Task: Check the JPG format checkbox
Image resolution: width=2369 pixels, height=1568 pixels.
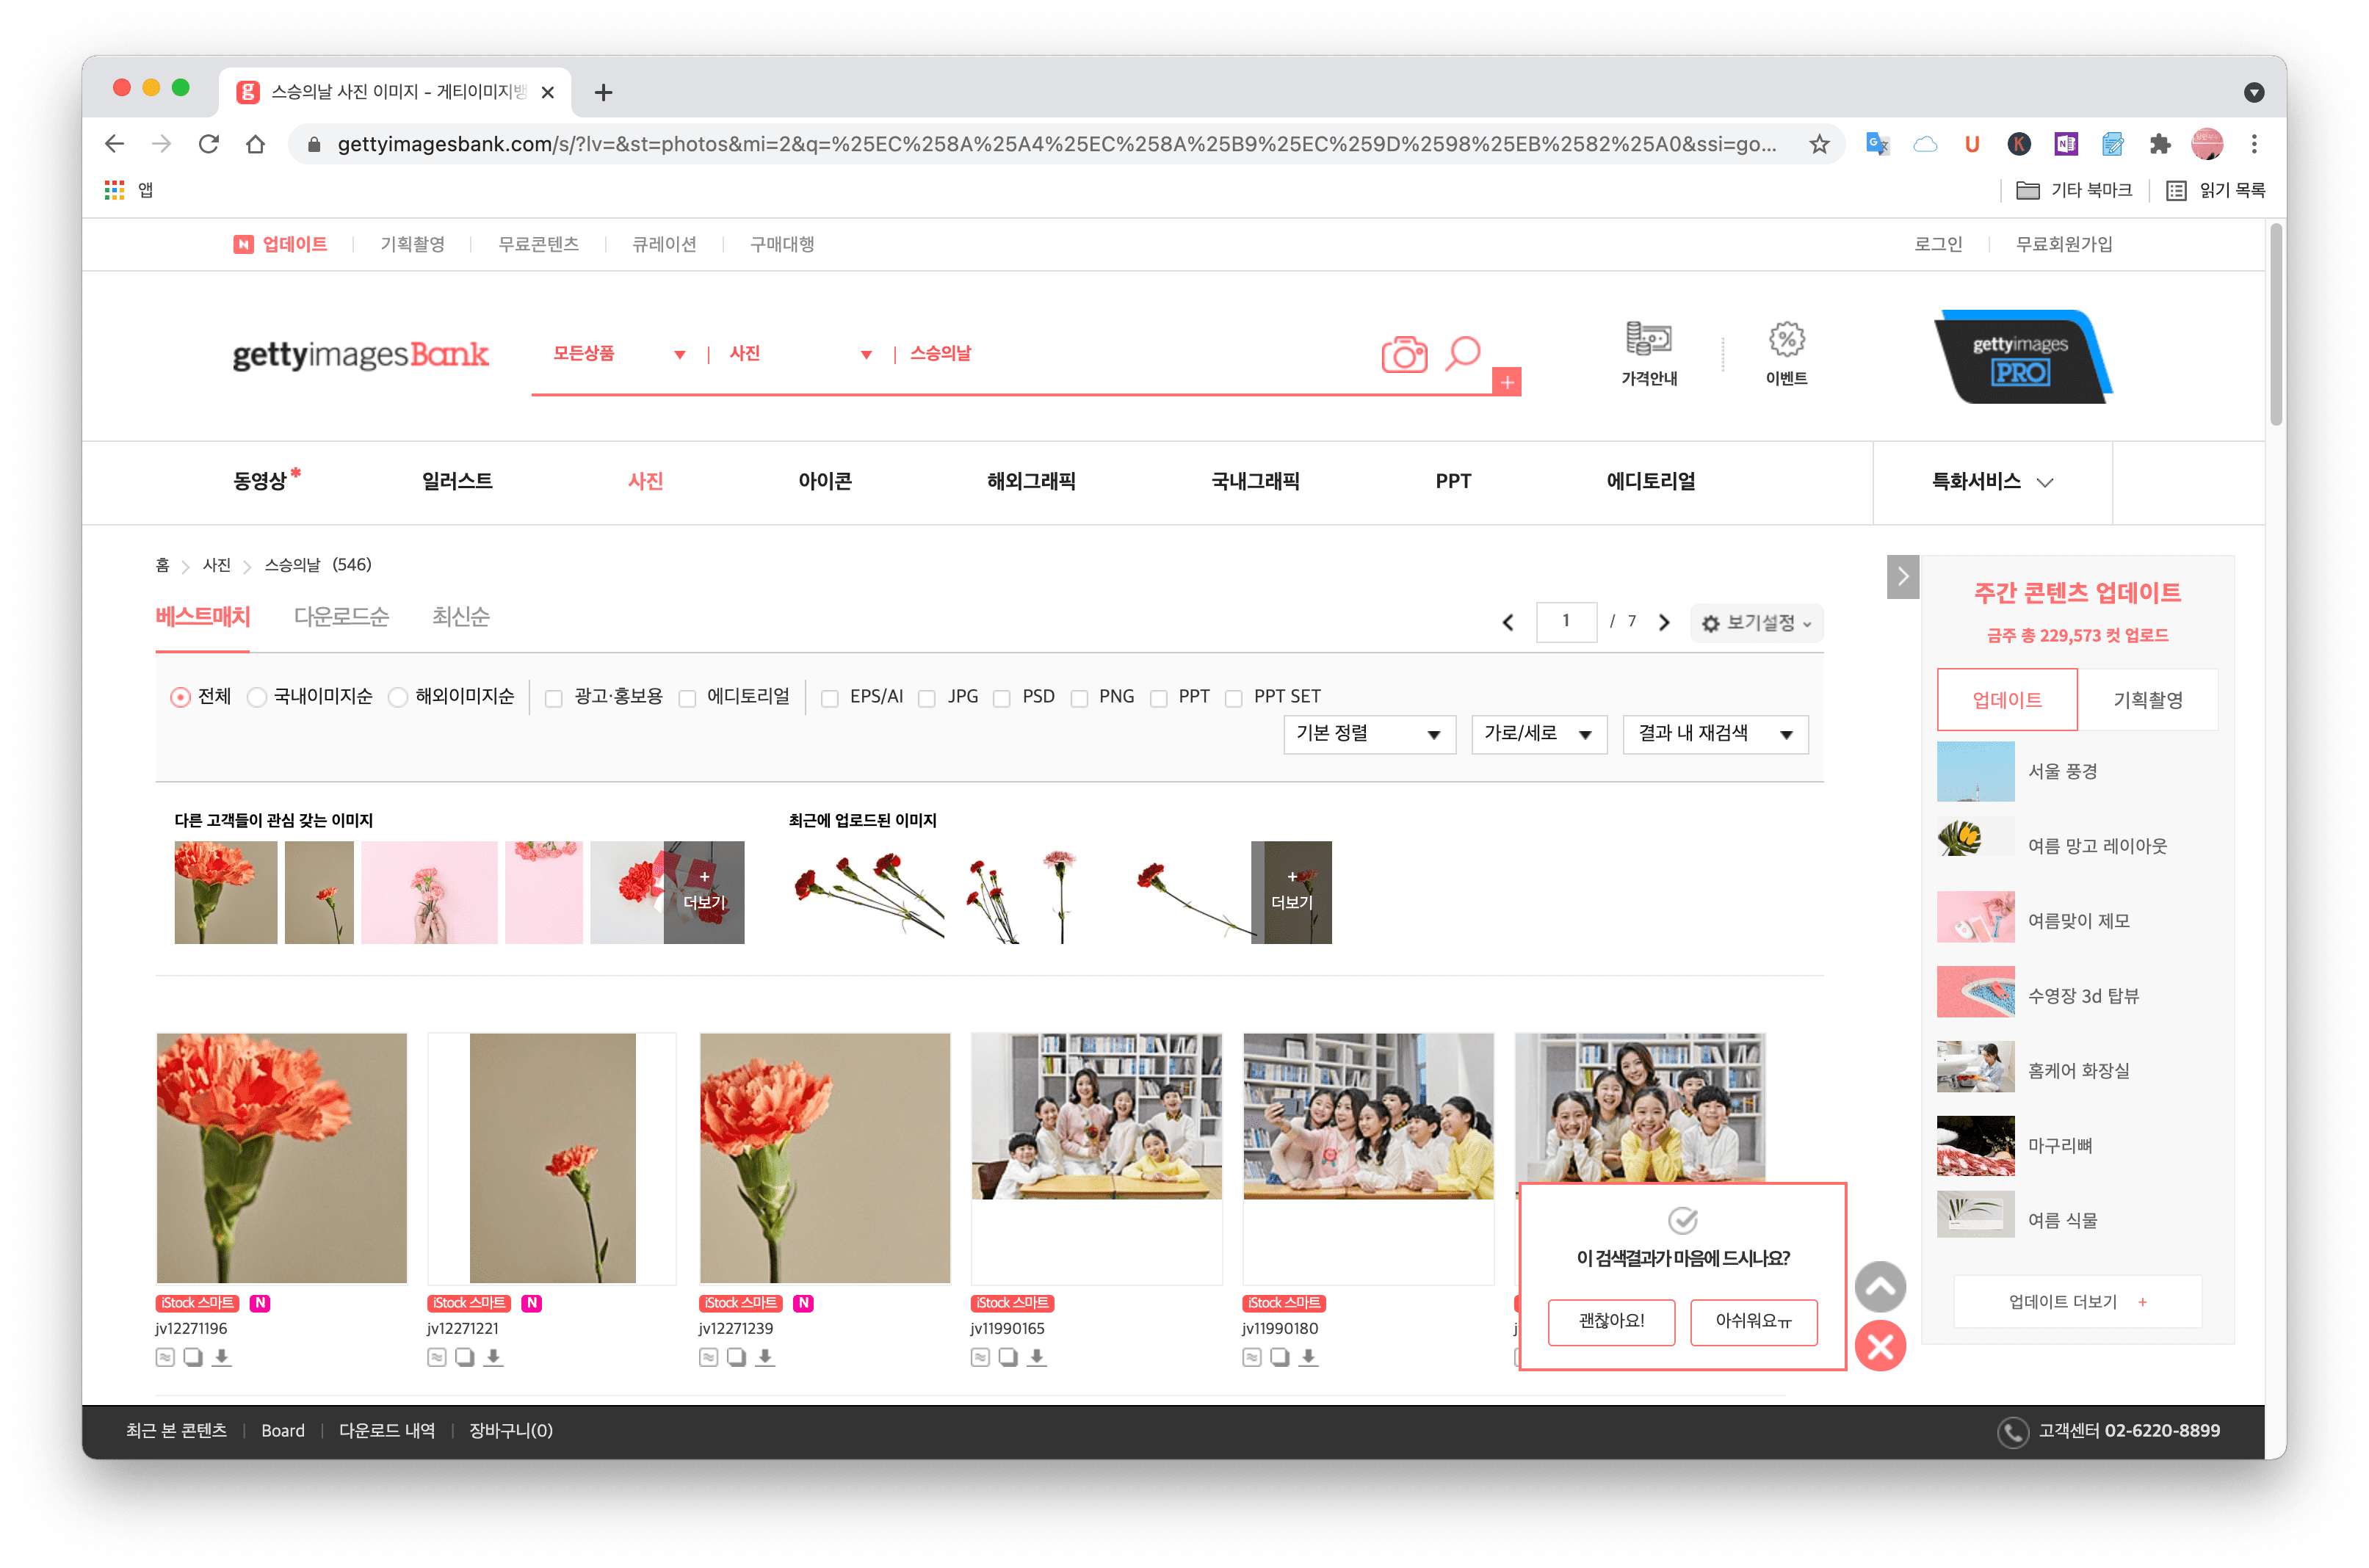Action: 927,698
